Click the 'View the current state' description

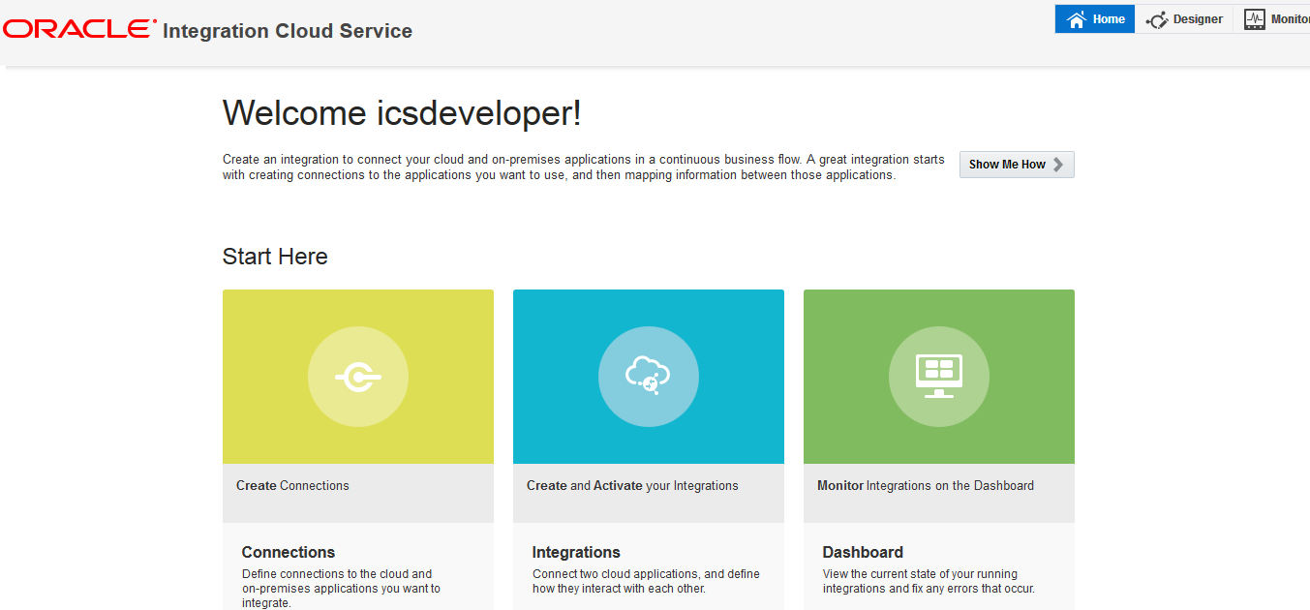(929, 581)
